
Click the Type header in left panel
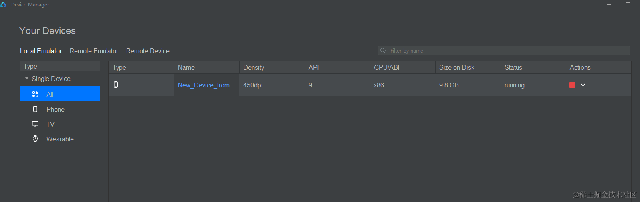click(x=60, y=66)
